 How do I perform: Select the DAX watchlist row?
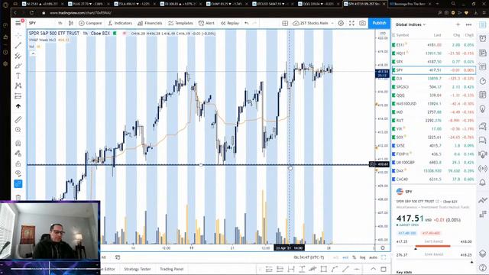coord(434,171)
